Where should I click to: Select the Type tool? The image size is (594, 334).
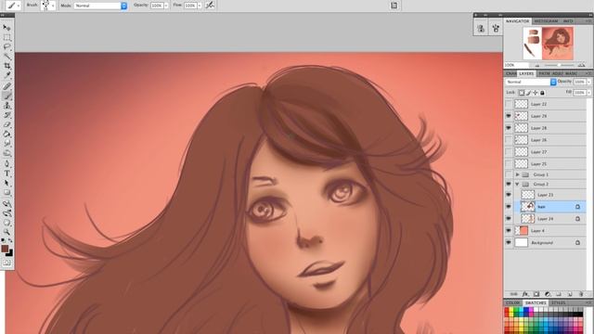[6, 173]
